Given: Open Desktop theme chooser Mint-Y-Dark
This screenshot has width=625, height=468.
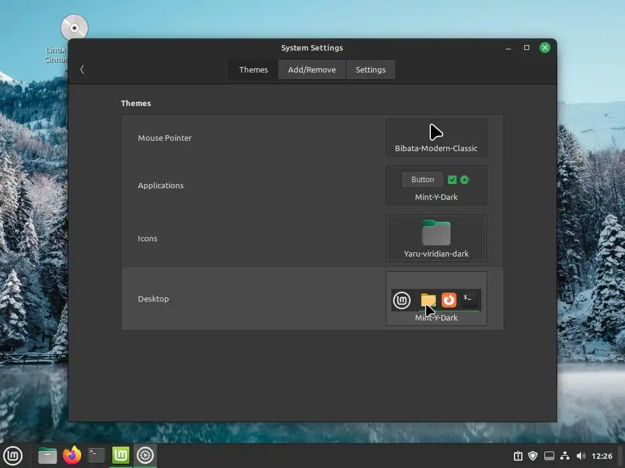Looking at the screenshot, I should coord(436,299).
